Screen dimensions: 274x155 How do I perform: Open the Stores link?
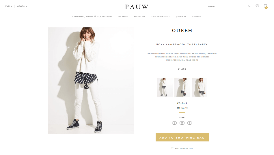pos(196,17)
